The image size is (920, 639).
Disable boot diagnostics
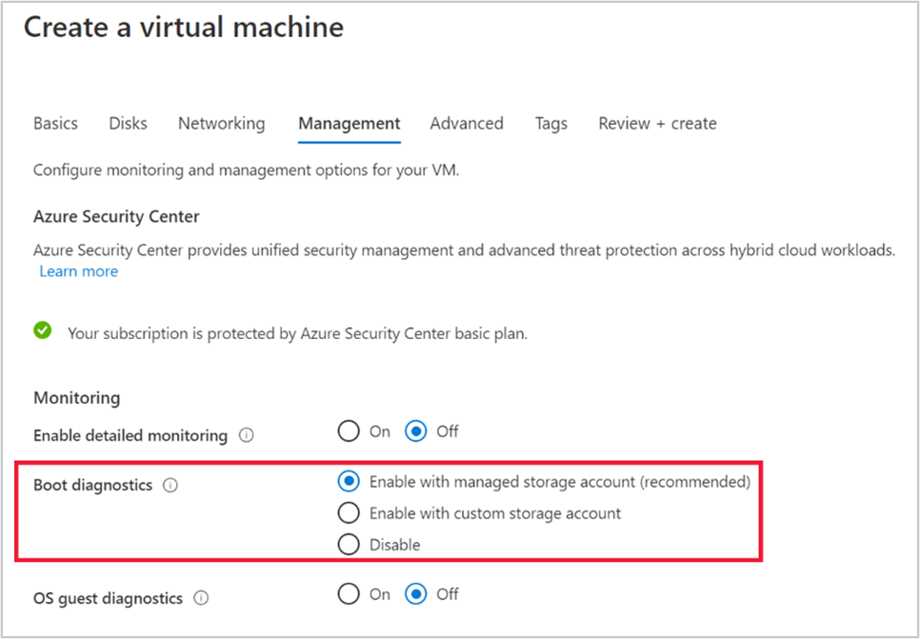click(349, 544)
